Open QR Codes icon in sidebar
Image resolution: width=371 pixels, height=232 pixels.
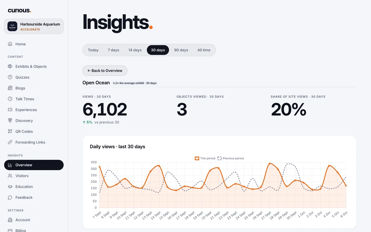(x=10, y=131)
